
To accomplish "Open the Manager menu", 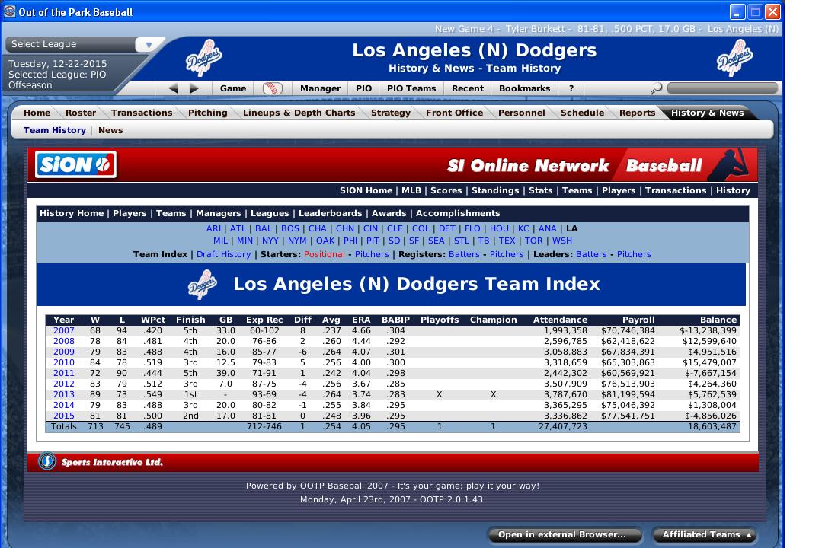I will (x=320, y=88).
